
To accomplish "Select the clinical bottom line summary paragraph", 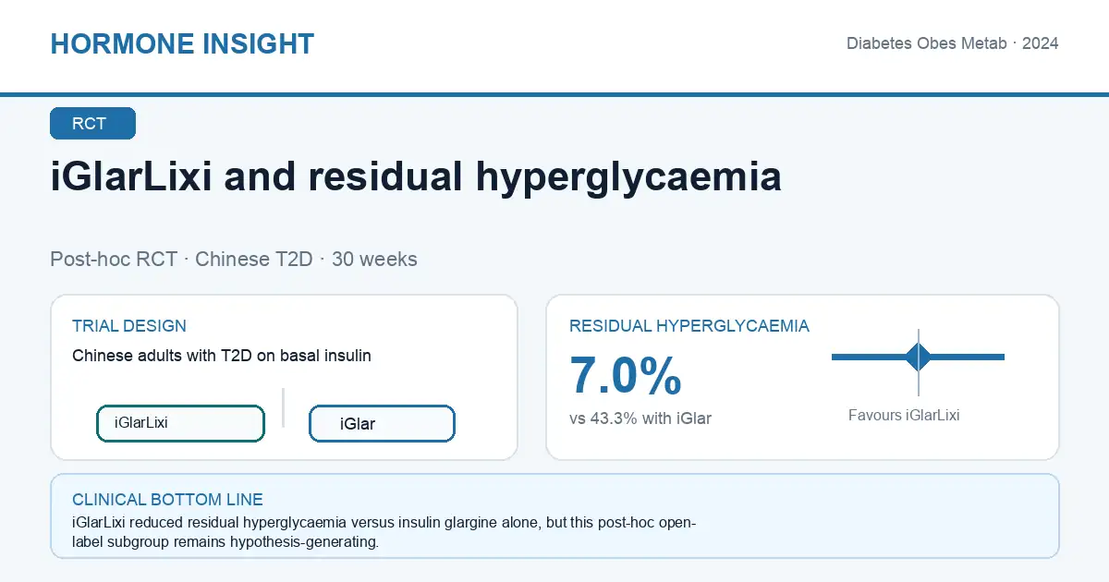I will [x=384, y=533].
